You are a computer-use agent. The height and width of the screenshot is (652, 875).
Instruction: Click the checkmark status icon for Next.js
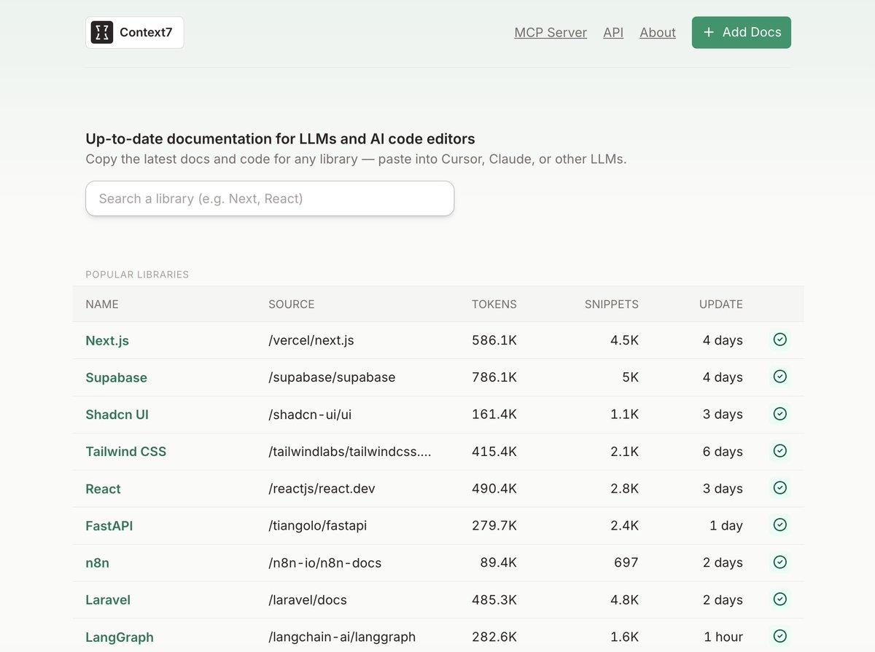tap(779, 339)
